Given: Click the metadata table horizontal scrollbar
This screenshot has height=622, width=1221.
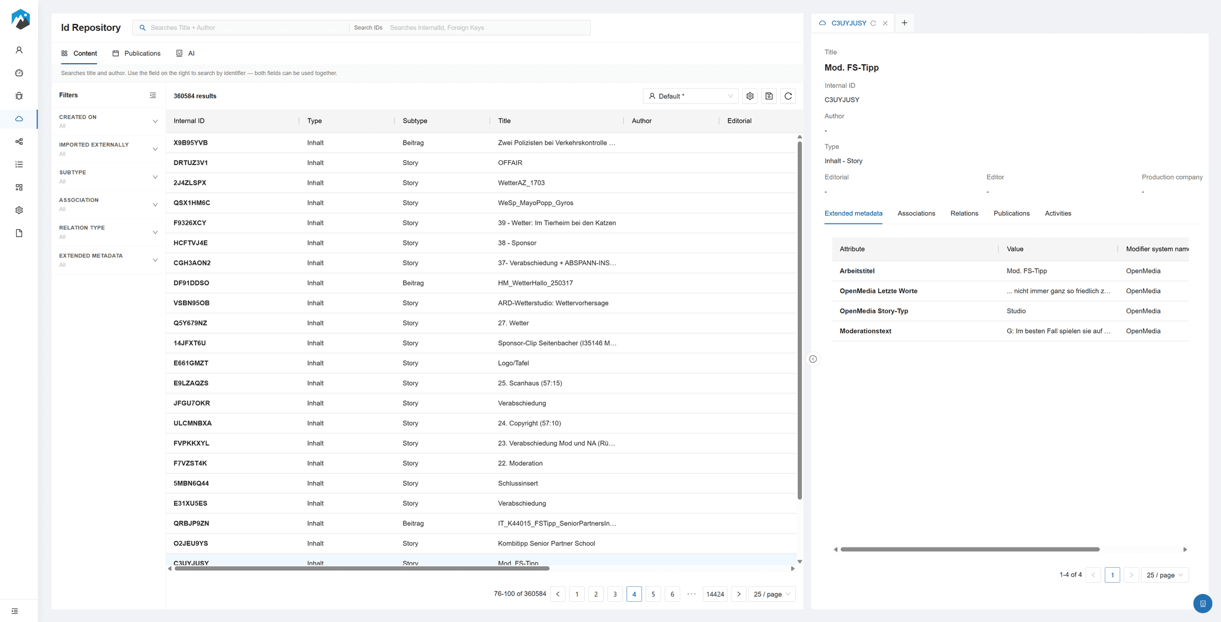Looking at the screenshot, I should pos(970,549).
